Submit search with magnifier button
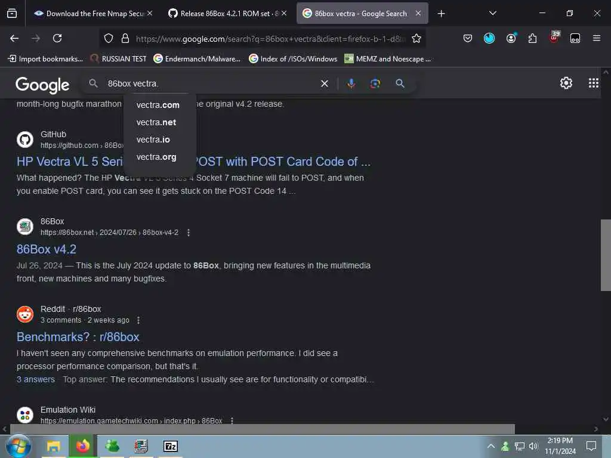The width and height of the screenshot is (611, 458). pos(400,83)
